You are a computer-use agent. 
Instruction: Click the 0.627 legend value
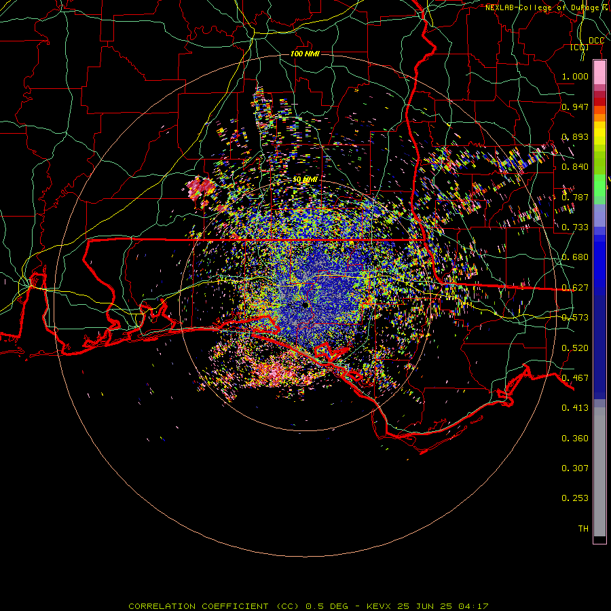575,288
